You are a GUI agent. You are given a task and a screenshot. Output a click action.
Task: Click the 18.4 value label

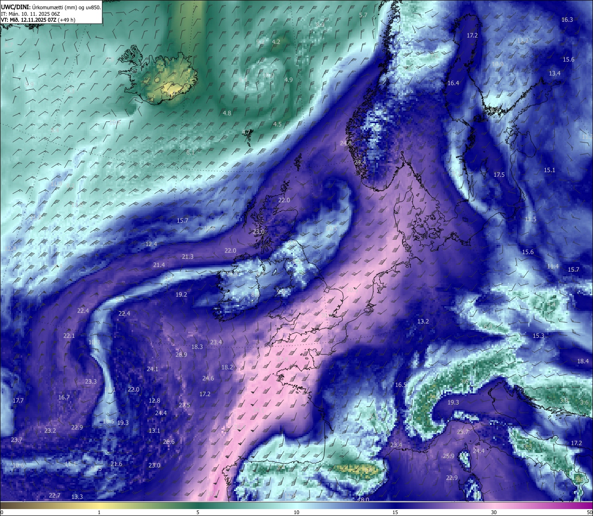click(x=583, y=361)
